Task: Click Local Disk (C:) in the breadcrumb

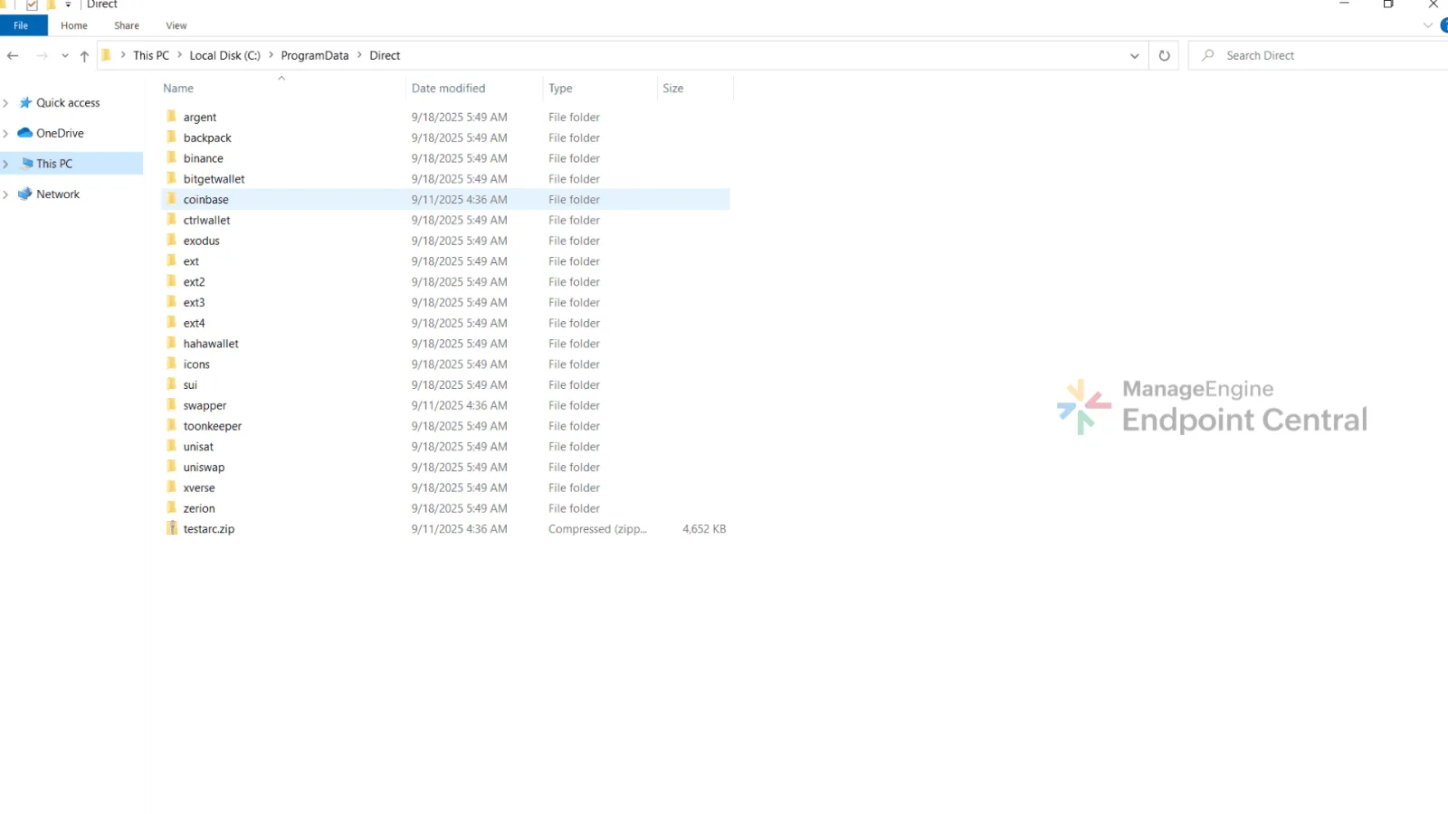Action: coord(224,56)
